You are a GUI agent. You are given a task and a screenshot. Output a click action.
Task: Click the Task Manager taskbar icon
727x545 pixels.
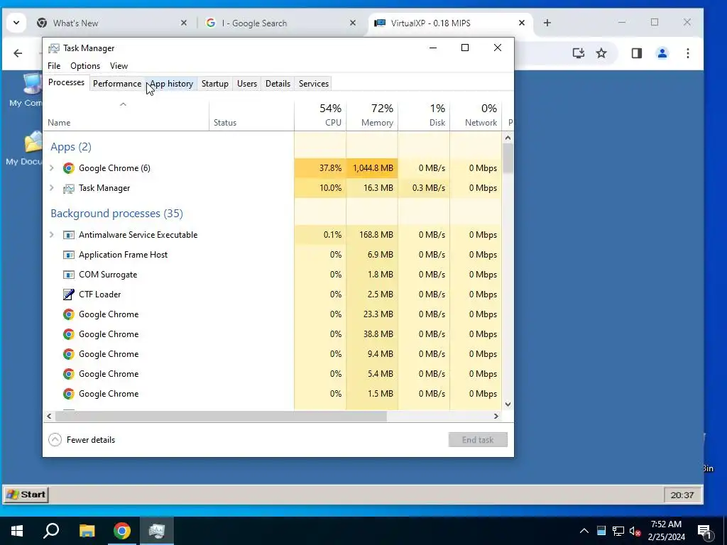pyautogui.click(x=157, y=531)
